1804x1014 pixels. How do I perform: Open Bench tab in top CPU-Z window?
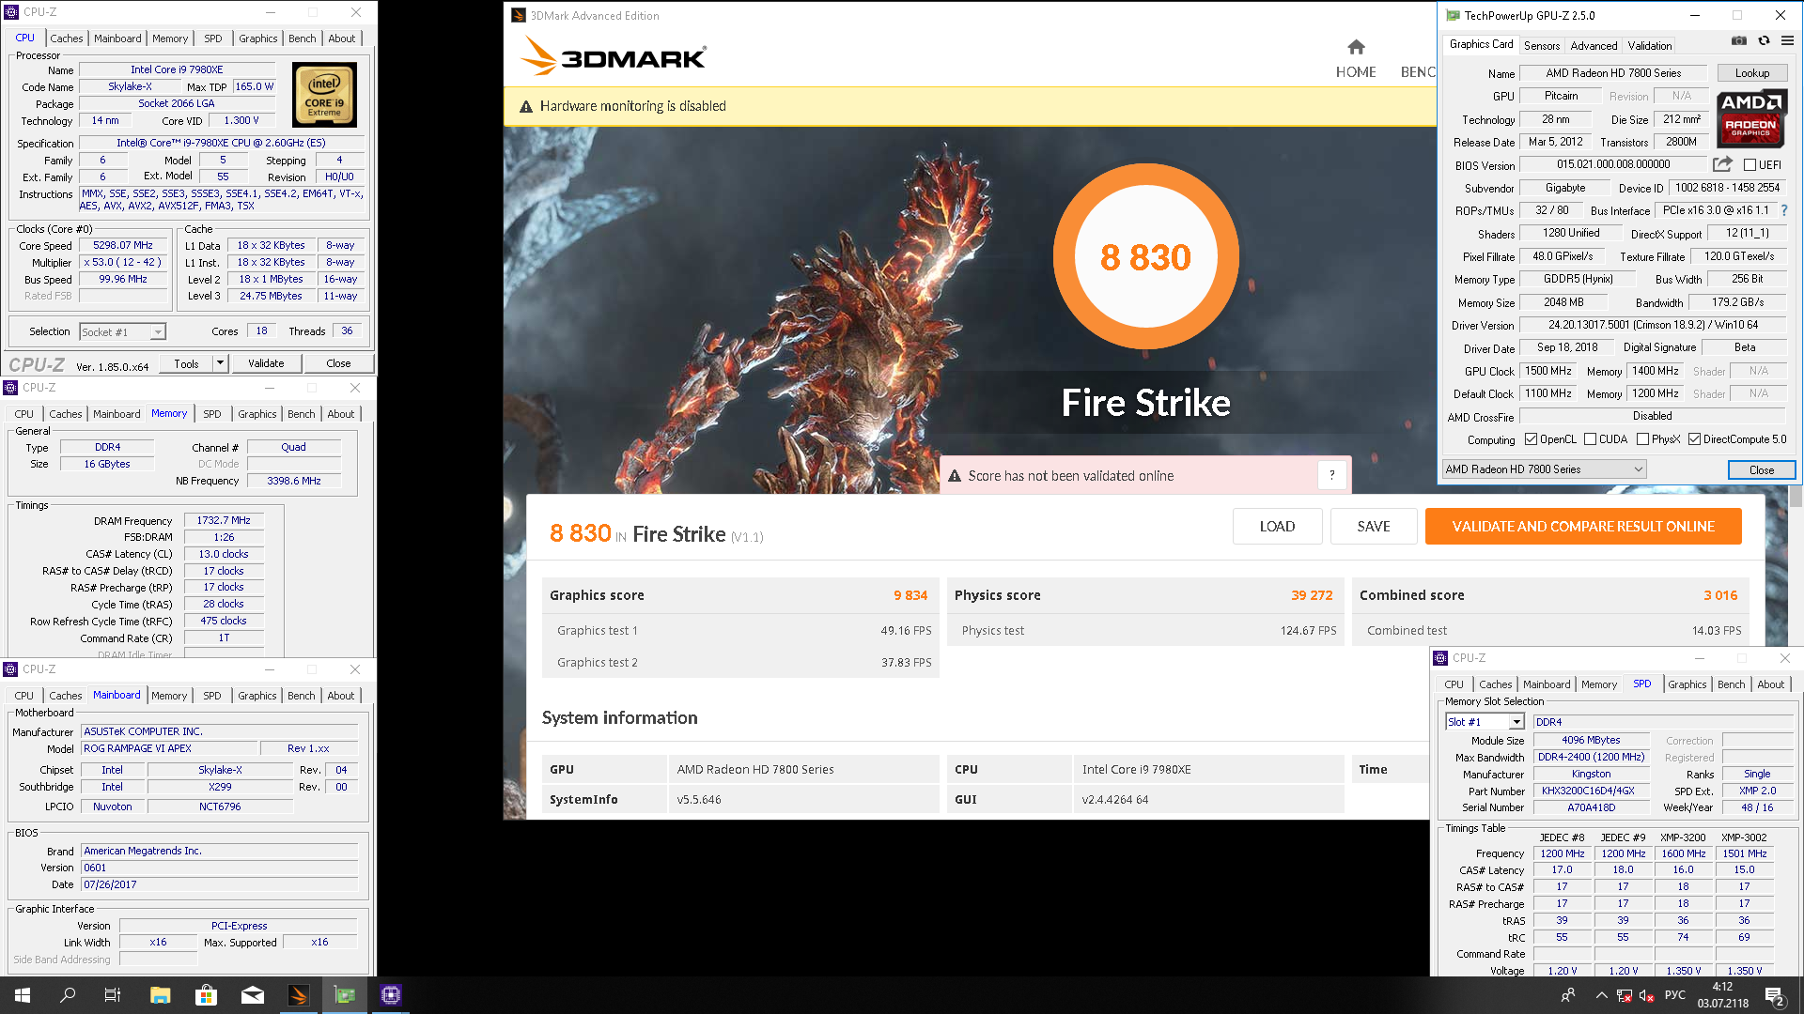pyautogui.click(x=303, y=38)
